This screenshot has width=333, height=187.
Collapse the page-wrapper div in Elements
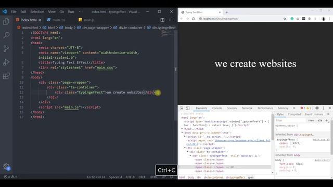[x=185, y=148]
